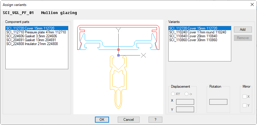Select the XY displacement radio button
Screen dimensions: 257x125
point(173,94)
